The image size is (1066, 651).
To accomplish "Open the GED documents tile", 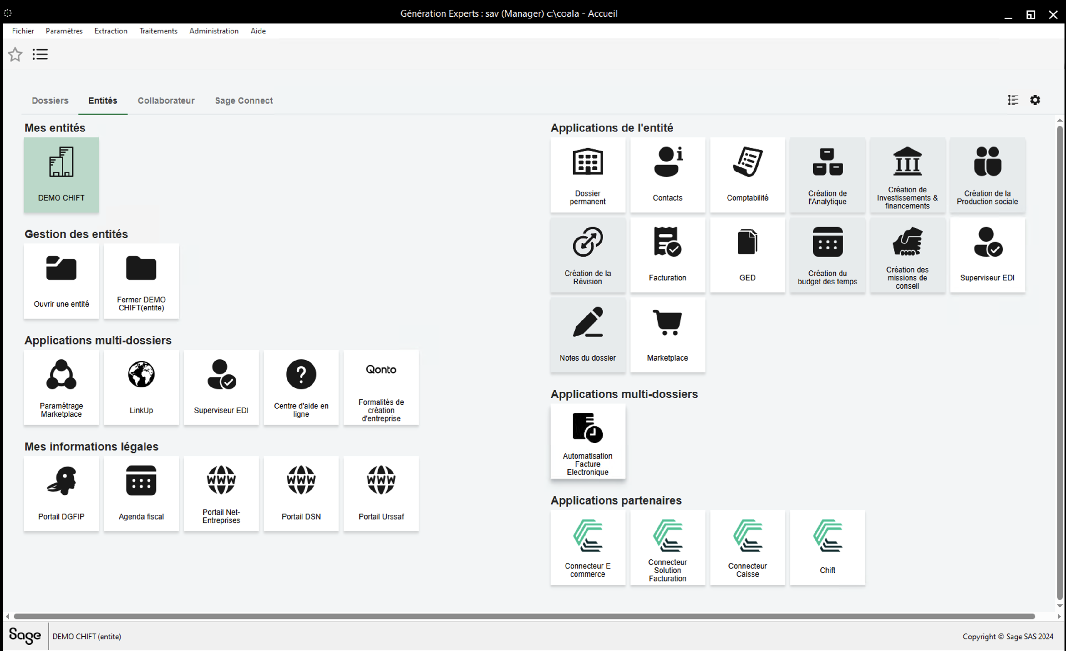I will (x=748, y=255).
